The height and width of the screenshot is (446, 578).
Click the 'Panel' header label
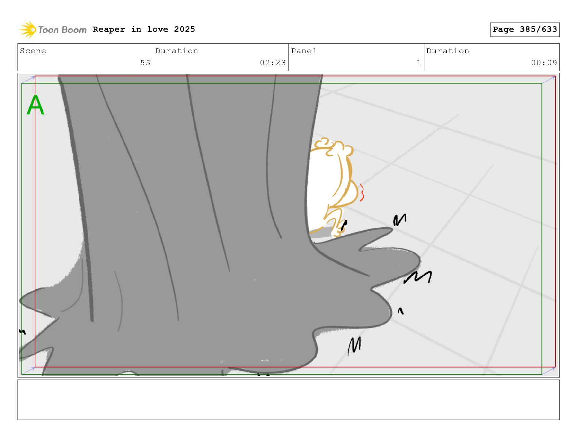[x=304, y=51]
